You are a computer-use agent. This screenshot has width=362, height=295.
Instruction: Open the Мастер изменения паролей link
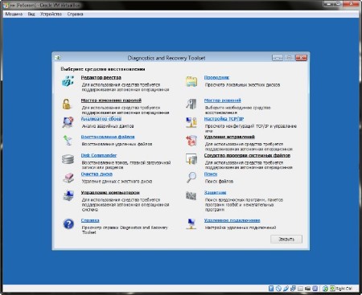coord(111,100)
